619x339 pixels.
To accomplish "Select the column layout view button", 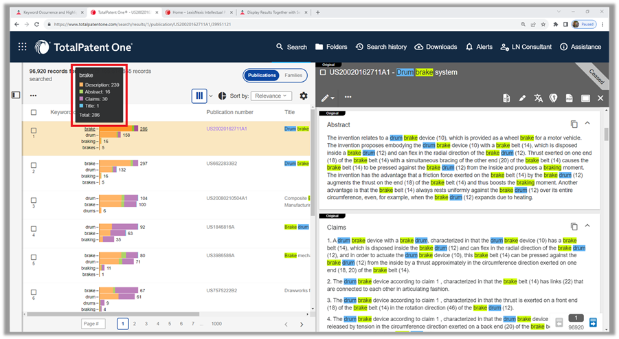I will tap(199, 96).
